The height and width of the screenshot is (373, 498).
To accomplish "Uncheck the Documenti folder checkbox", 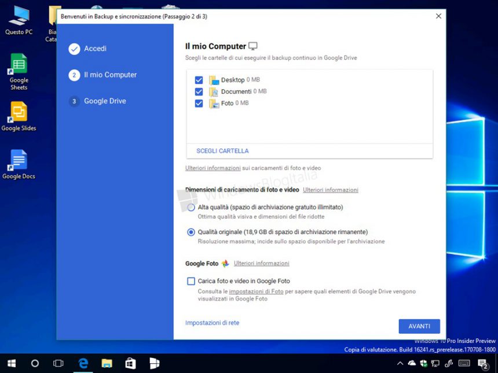I will (199, 92).
